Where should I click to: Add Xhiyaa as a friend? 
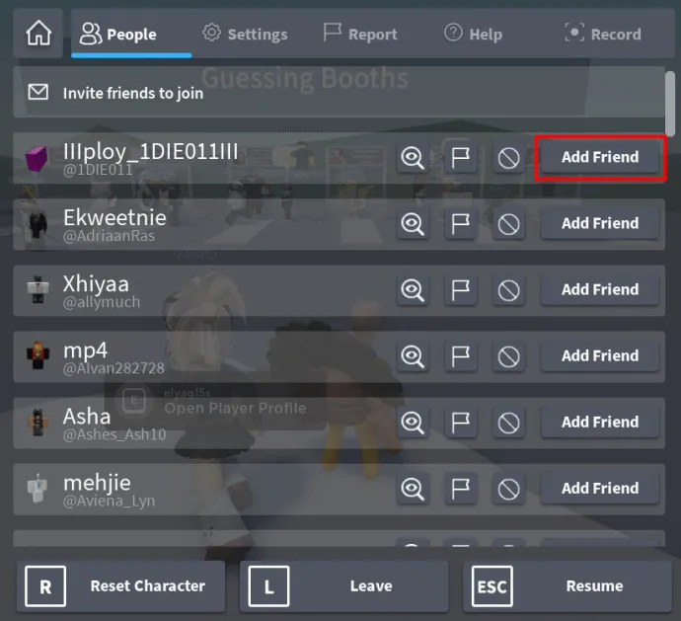600,290
